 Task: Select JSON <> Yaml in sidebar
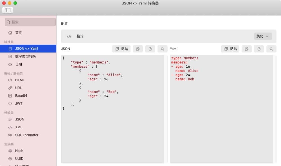(x=28, y=49)
